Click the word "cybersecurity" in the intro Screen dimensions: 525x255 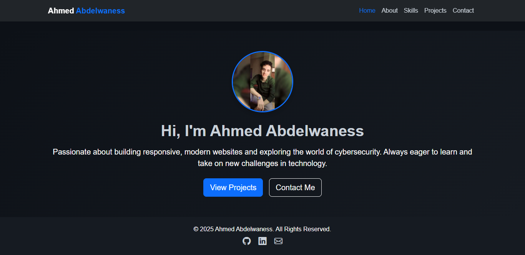point(358,152)
